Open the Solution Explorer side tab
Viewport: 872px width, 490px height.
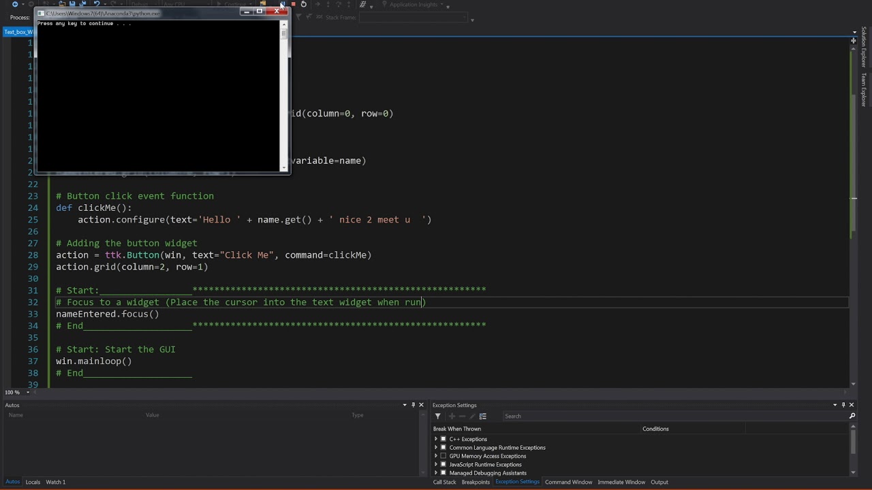(x=864, y=47)
